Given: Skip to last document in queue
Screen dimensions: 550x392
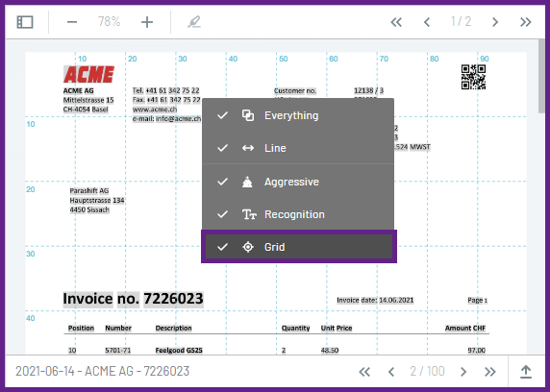Looking at the screenshot, I should click(x=490, y=372).
